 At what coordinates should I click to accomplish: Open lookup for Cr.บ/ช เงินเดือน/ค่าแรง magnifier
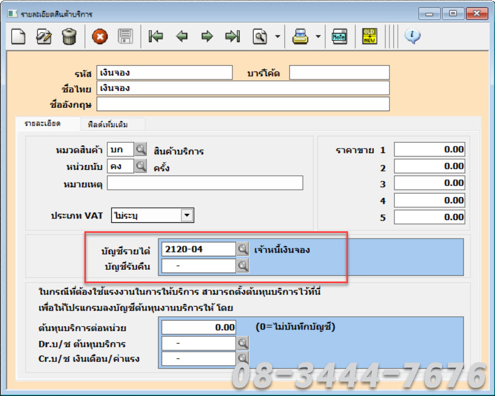[x=243, y=359]
